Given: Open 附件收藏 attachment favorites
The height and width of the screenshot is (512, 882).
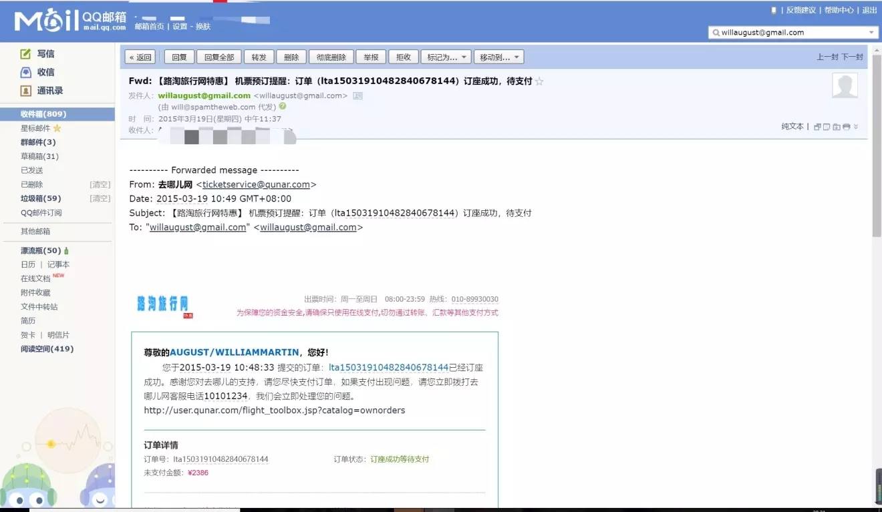Looking at the screenshot, I should click(x=35, y=292).
